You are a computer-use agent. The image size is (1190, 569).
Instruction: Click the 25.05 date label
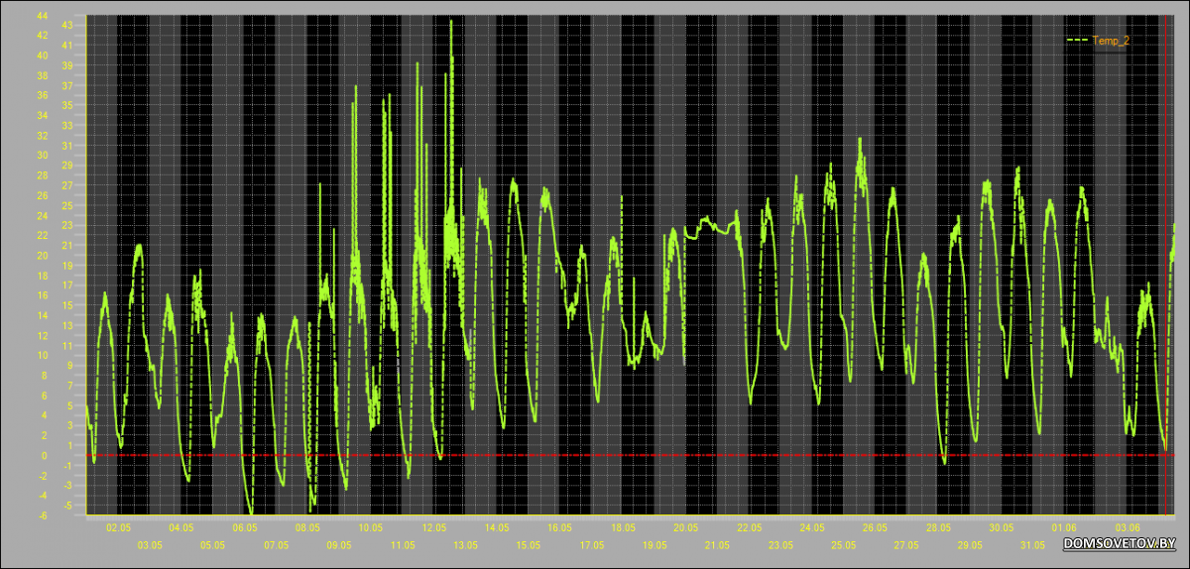[844, 545]
